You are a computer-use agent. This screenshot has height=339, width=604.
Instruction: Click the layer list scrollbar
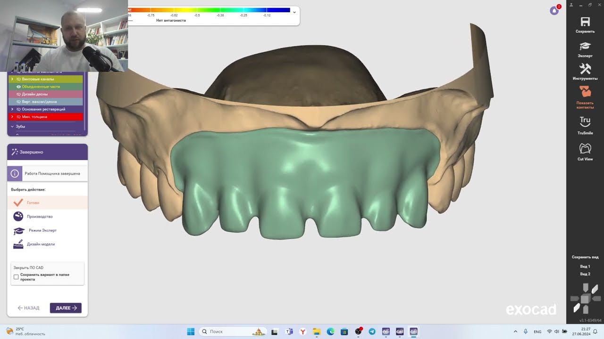tap(85, 101)
